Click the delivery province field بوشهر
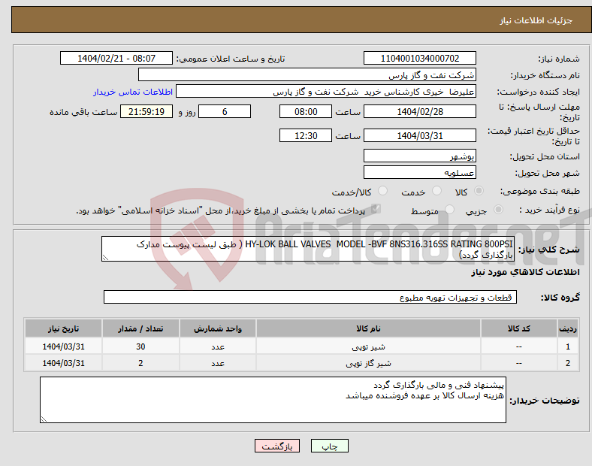 419,156
